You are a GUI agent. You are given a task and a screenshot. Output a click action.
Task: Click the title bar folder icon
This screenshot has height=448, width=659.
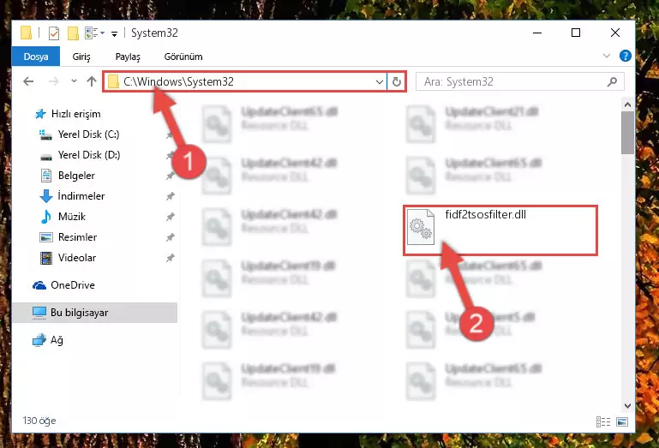[x=26, y=33]
